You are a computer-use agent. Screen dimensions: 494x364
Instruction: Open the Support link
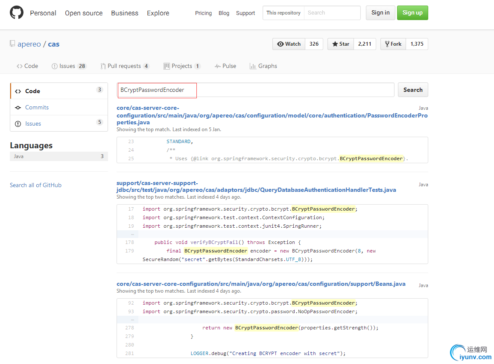246,13
